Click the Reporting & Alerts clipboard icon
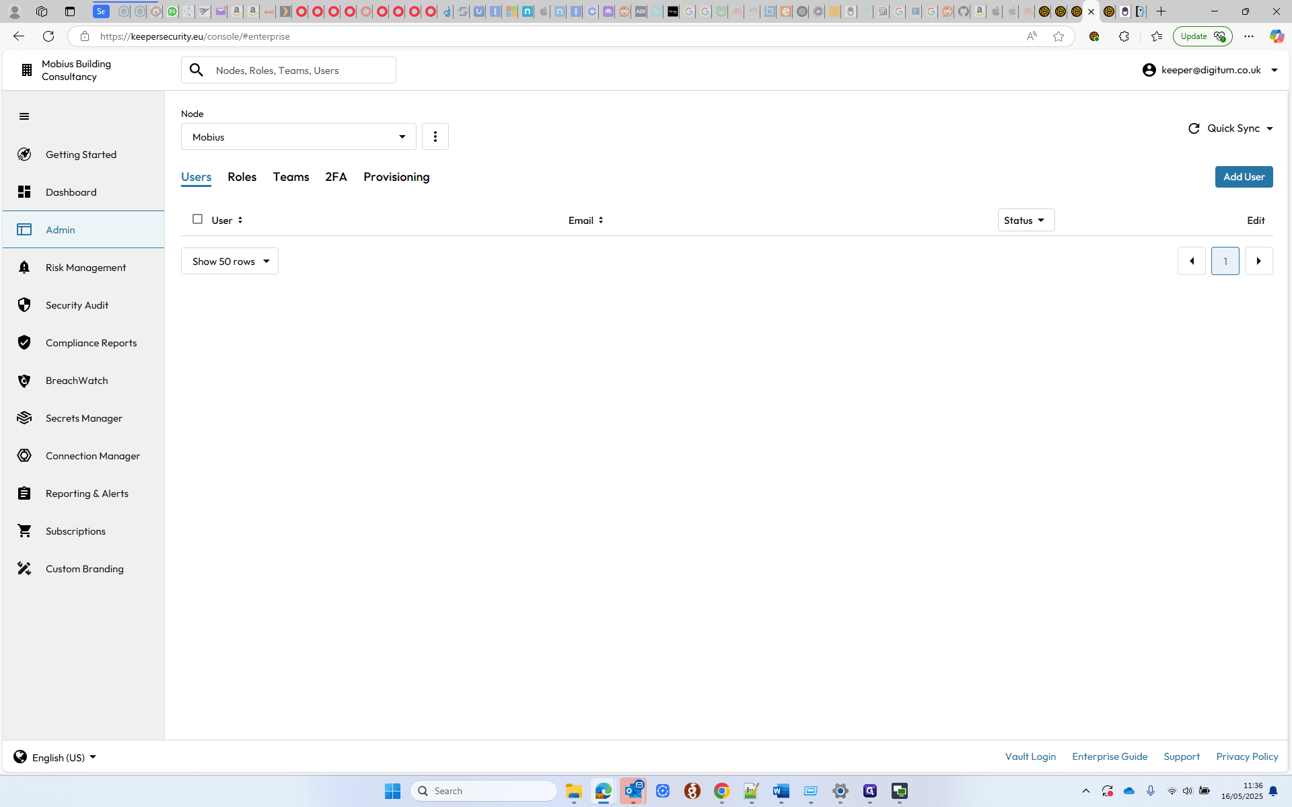 (x=24, y=494)
